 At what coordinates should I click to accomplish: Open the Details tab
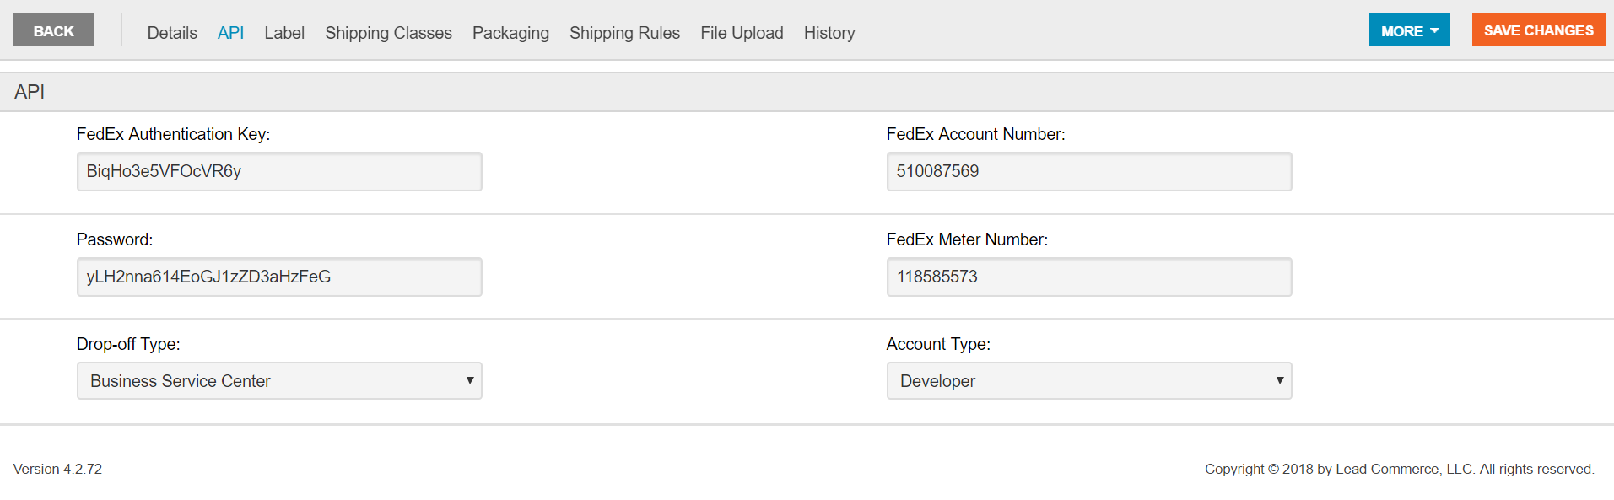172,33
